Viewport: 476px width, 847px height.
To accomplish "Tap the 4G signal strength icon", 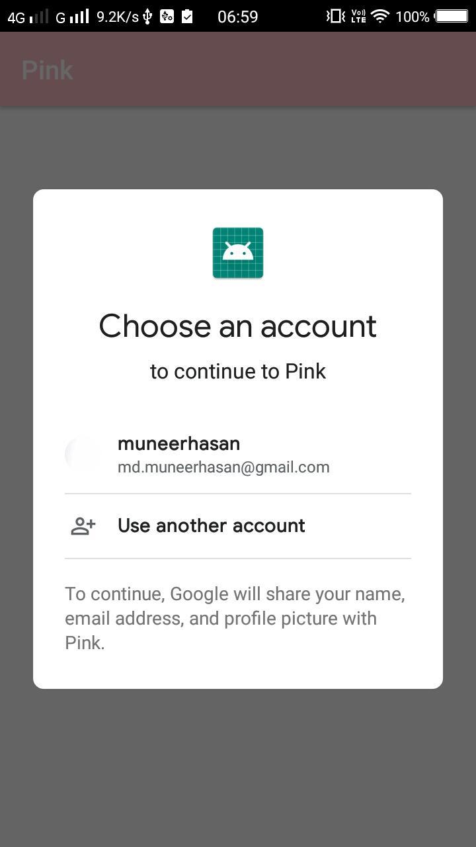I will click(28, 17).
